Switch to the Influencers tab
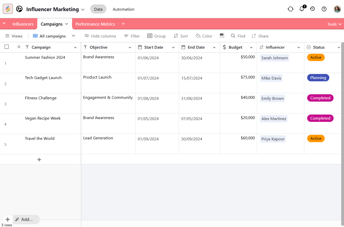Viewport: 344px width, 227px height. click(23, 24)
